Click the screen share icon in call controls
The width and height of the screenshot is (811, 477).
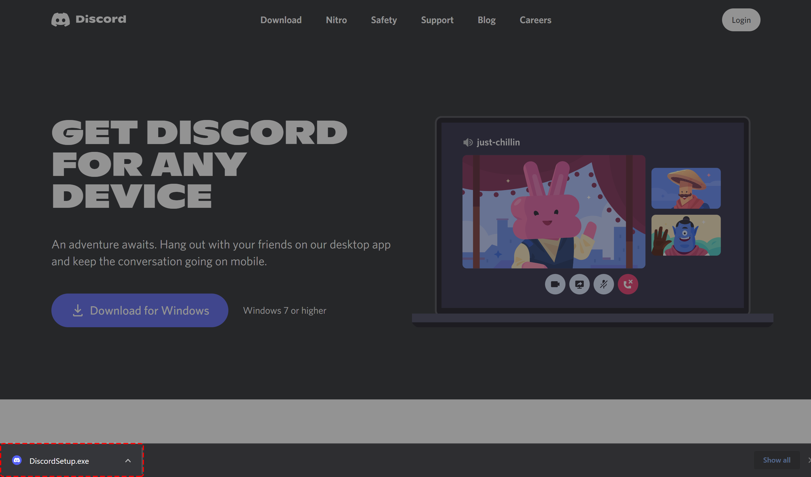(579, 284)
